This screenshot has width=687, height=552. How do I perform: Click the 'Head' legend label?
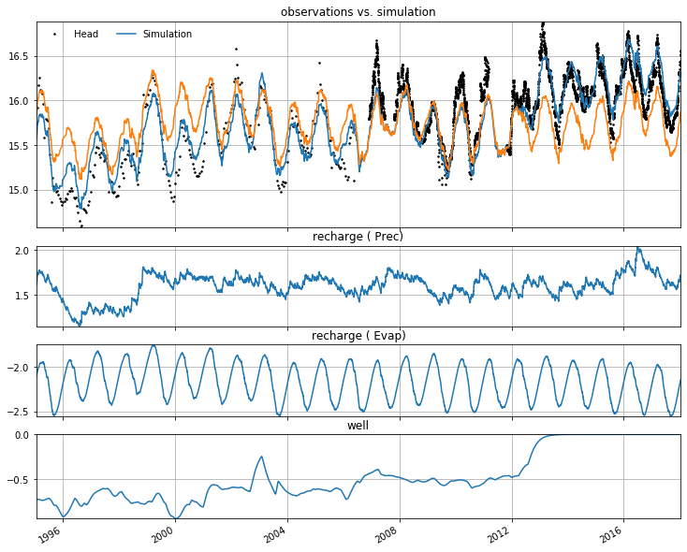(86, 35)
